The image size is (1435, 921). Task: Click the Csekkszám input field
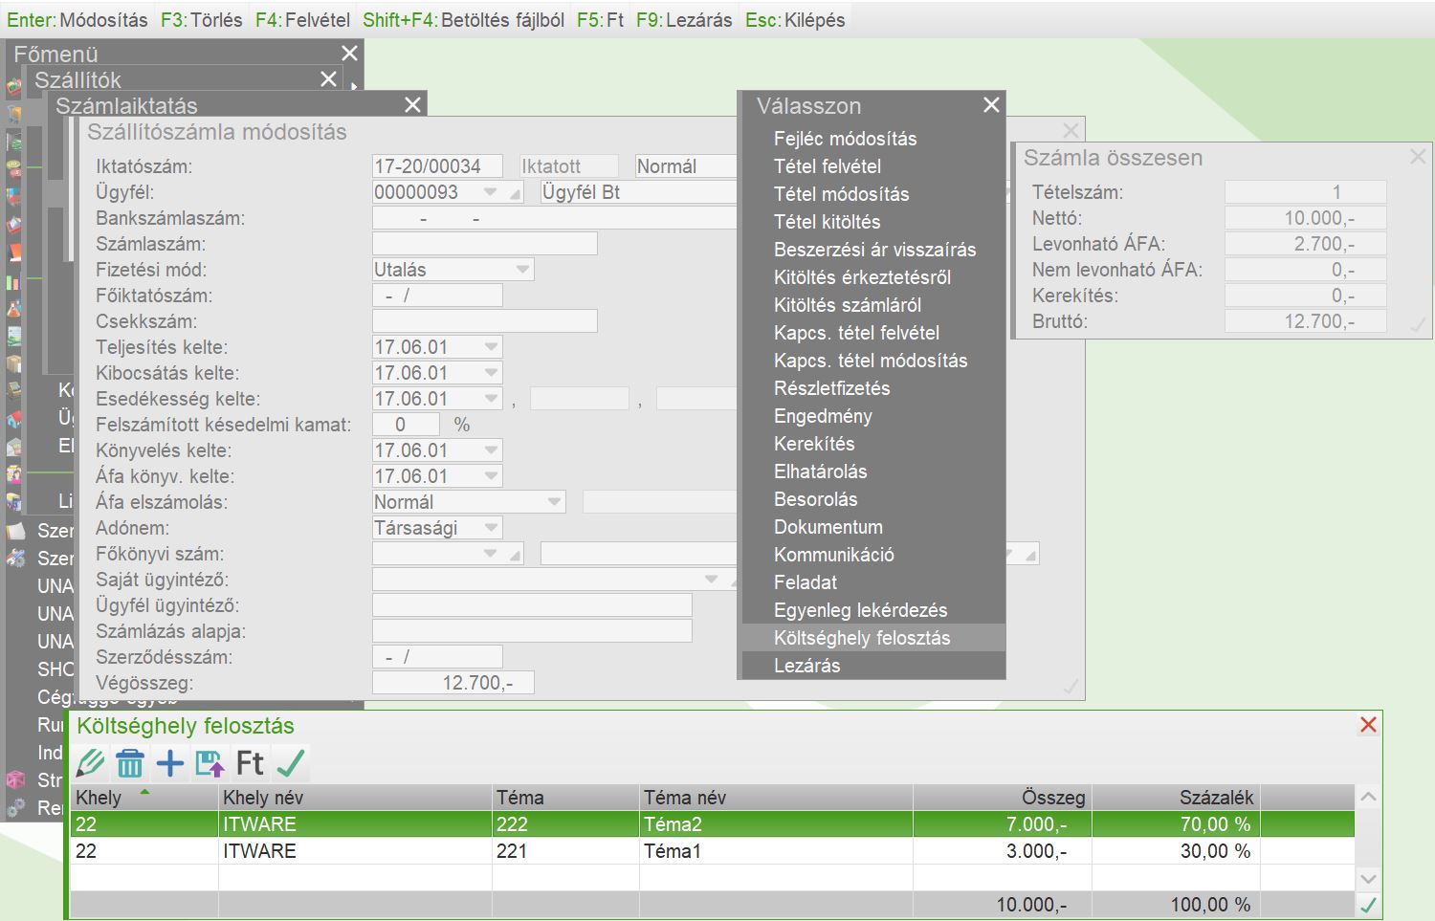tap(485, 321)
